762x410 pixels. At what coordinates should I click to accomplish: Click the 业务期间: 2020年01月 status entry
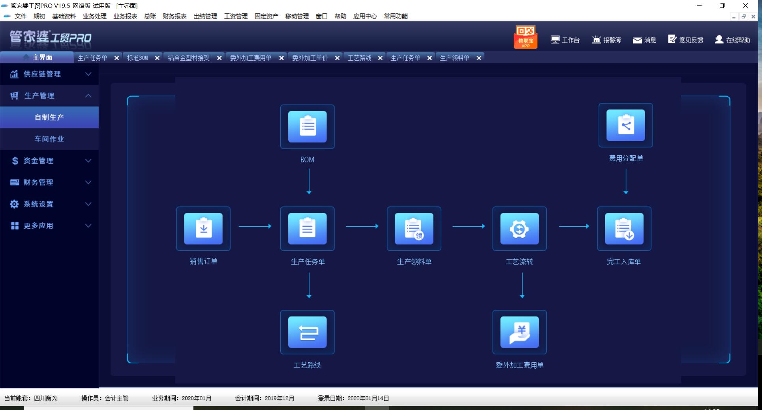click(182, 398)
